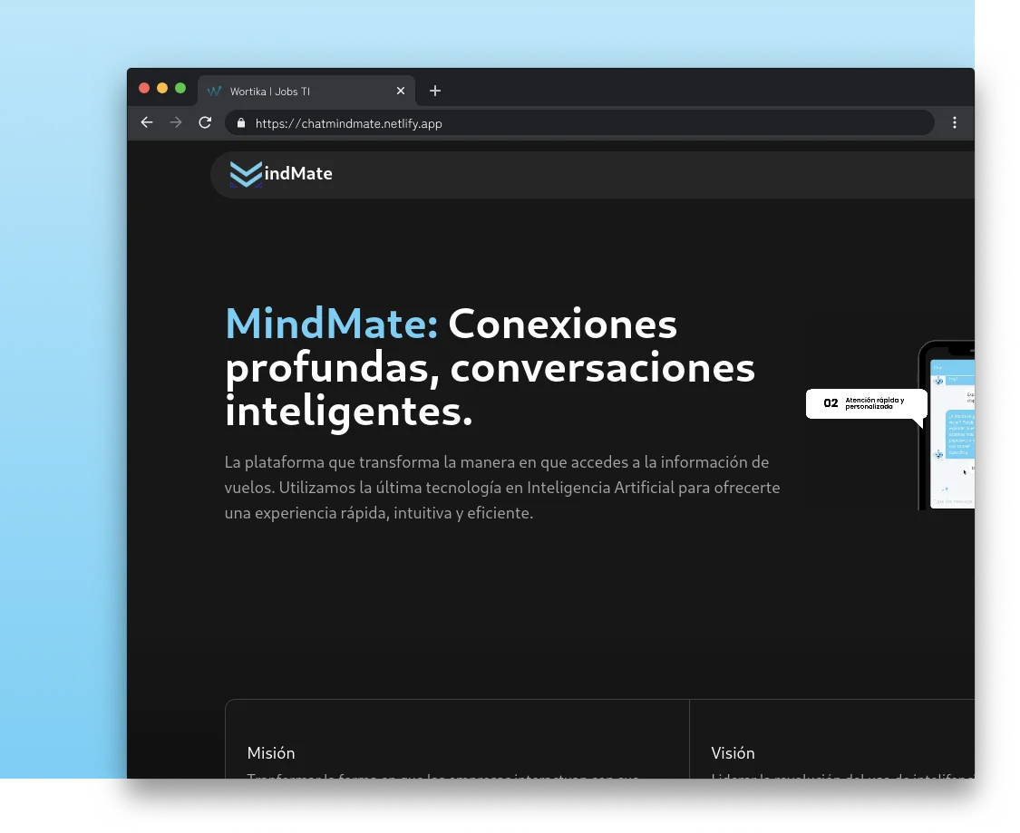Click the '02 Atención rápida y personalizada' bubble
Screen dimensions: 1020x833
tap(865, 403)
